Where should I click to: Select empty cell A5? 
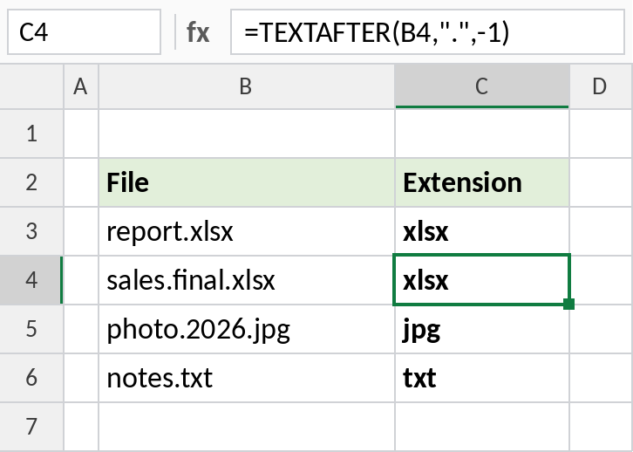81,329
